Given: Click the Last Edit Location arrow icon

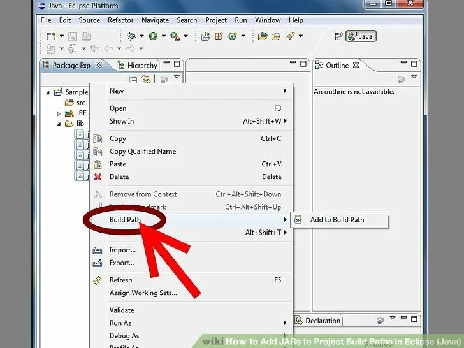Looking at the screenshot, I should pyautogui.click(x=94, y=48).
